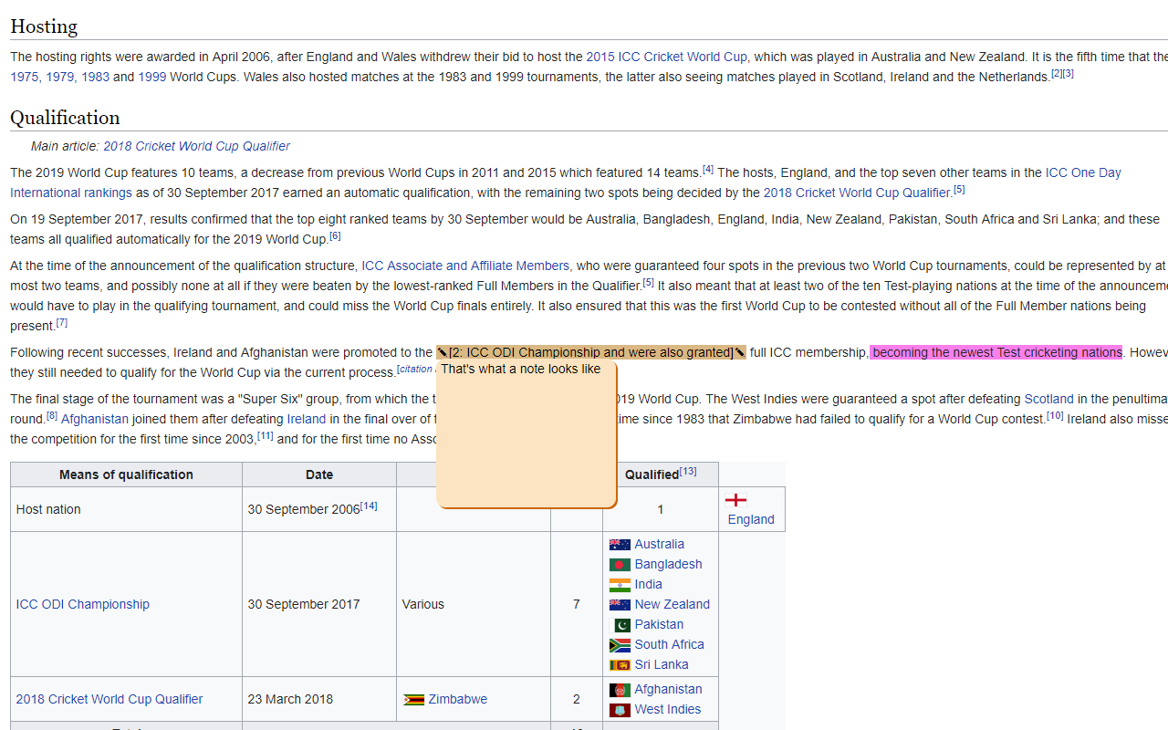Open the Bangladesh team link
This screenshot has width=1168, height=730.
669,564
